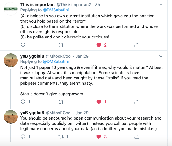Image resolution: width=172 pixels, height=146 pixels.
Task: Unlike the tweet with 3 likes
Action: [x=99, y=137]
